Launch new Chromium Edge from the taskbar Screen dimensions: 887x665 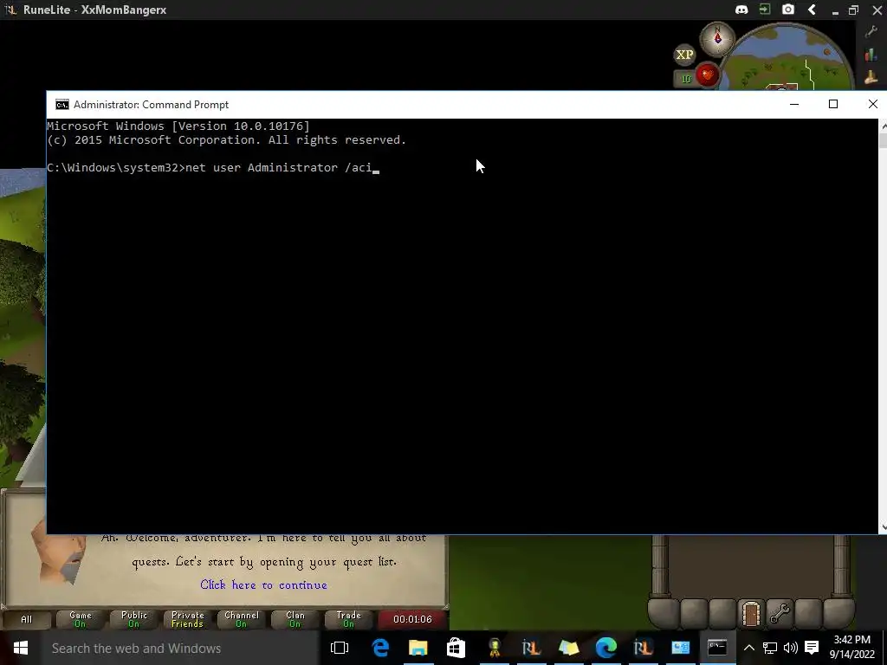[605, 648]
